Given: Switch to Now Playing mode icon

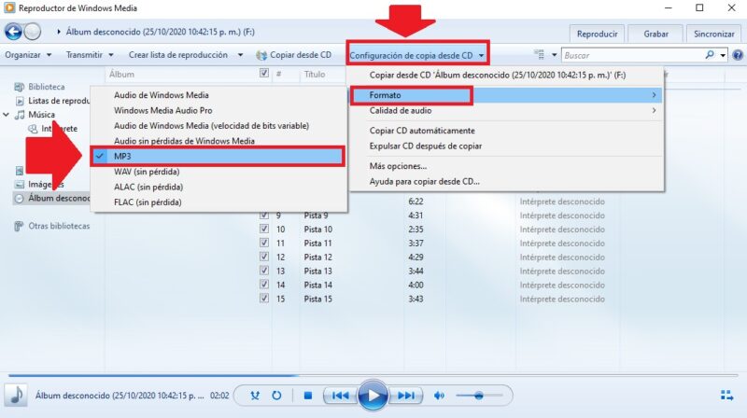Looking at the screenshot, I should tap(726, 396).
